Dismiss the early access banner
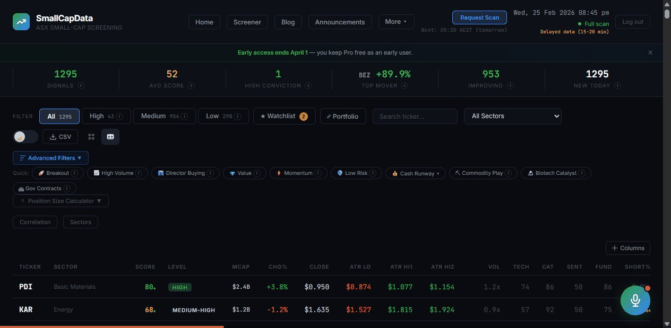Screen dimensions: 671x328 (x=650, y=52)
